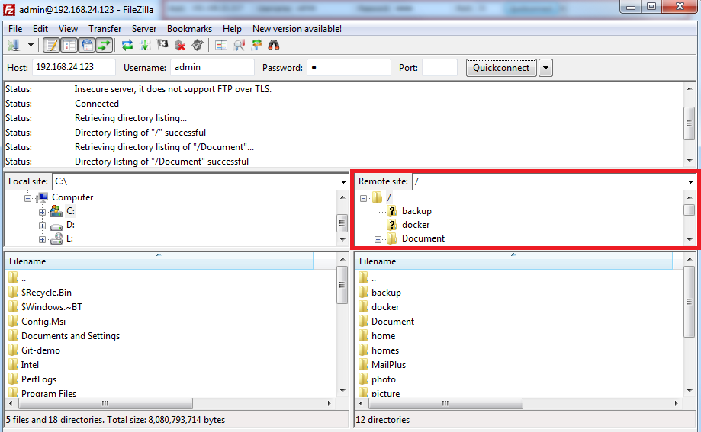The height and width of the screenshot is (432, 701).
Task: Select D: drive in local tree
Action: [70, 225]
